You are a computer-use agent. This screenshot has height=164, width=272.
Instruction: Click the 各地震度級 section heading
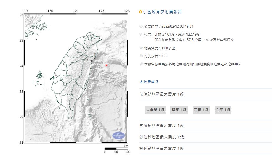[149, 82]
